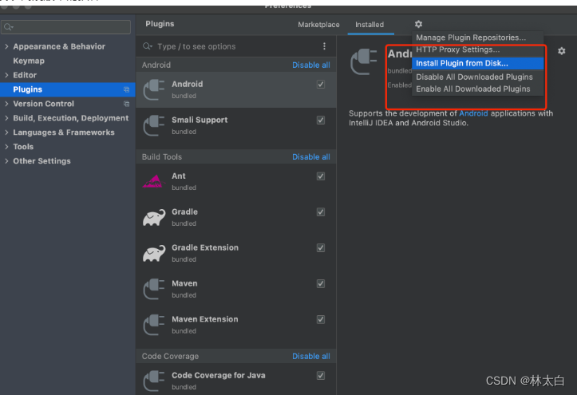
Task: Click the Ant plugin icon
Action: pyautogui.click(x=153, y=181)
